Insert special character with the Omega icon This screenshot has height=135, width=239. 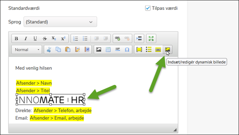pyautogui.click(x=127, y=50)
